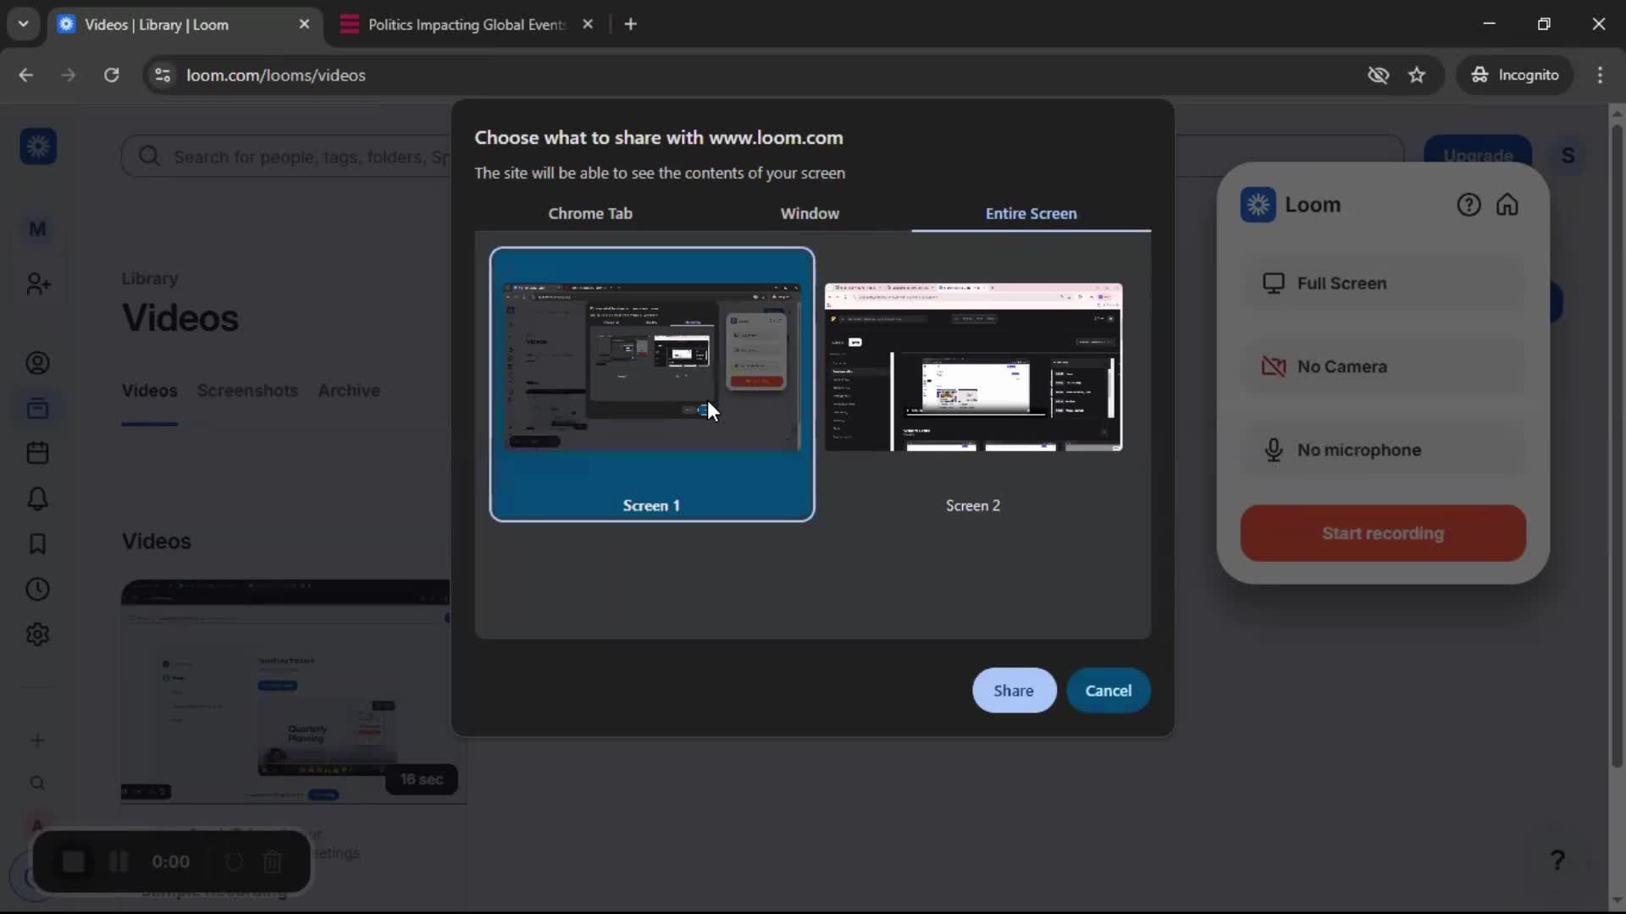
Task: Open the Library icon in the left sidebar
Action: tap(37, 408)
